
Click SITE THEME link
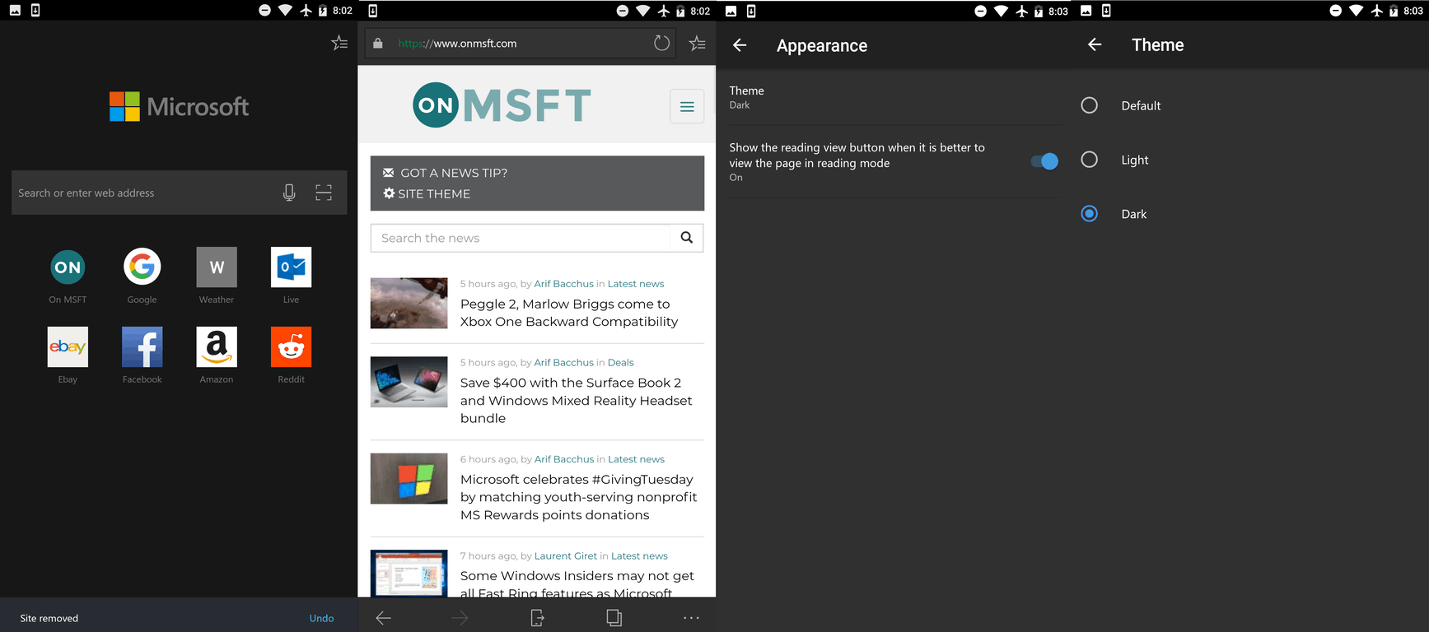pos(427,193)
